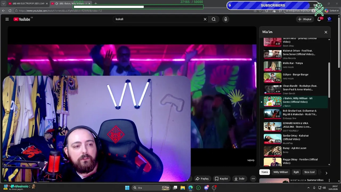Open the YouTube hamburger guide menu
The image size is (341, 192).
click(7, 19)
